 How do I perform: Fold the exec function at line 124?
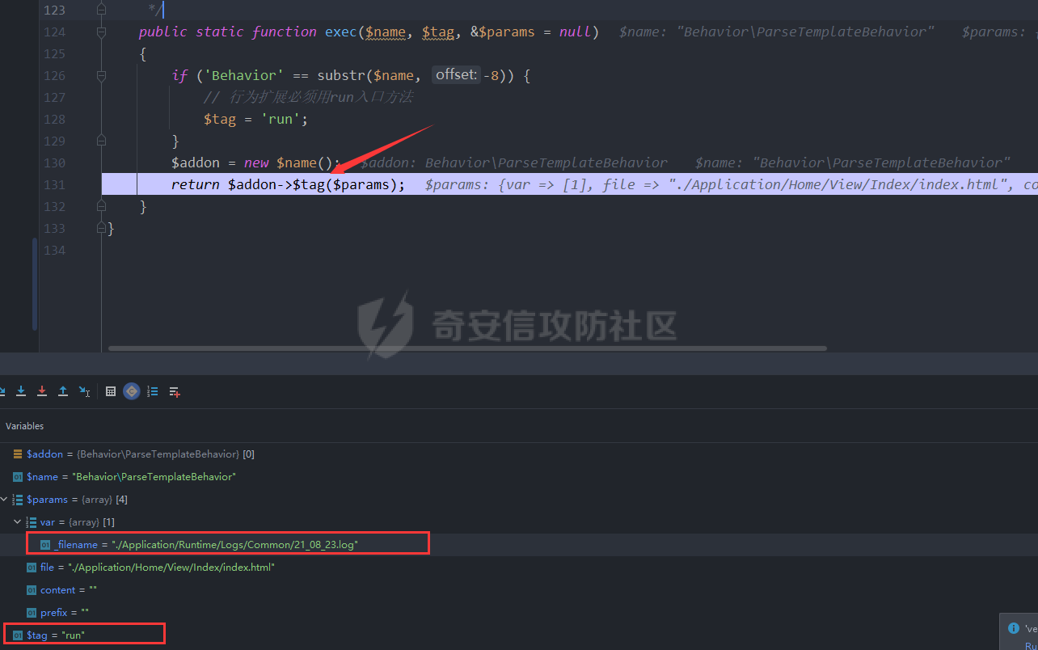point(101,32)
